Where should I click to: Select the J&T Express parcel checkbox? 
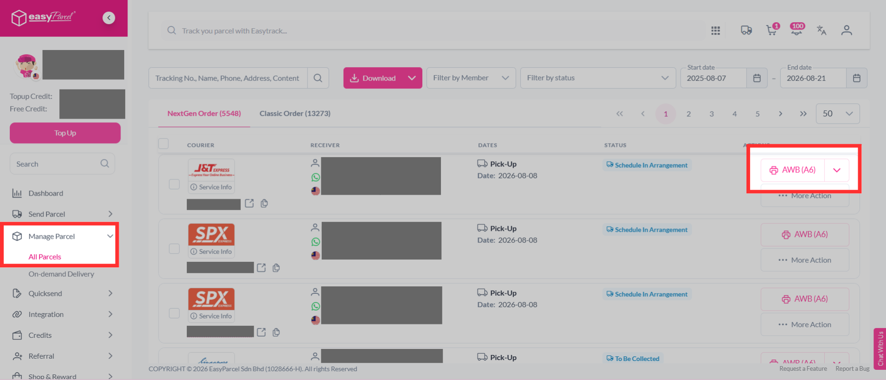174,184
